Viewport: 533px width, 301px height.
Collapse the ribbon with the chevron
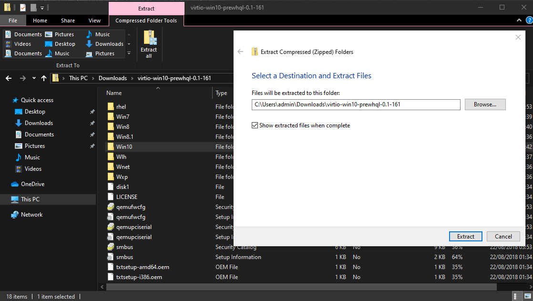coord(519,21)
